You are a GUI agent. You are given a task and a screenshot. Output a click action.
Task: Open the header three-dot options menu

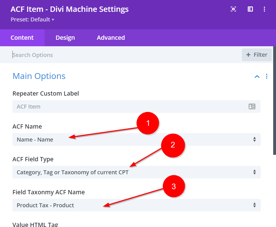pos(264,9)
